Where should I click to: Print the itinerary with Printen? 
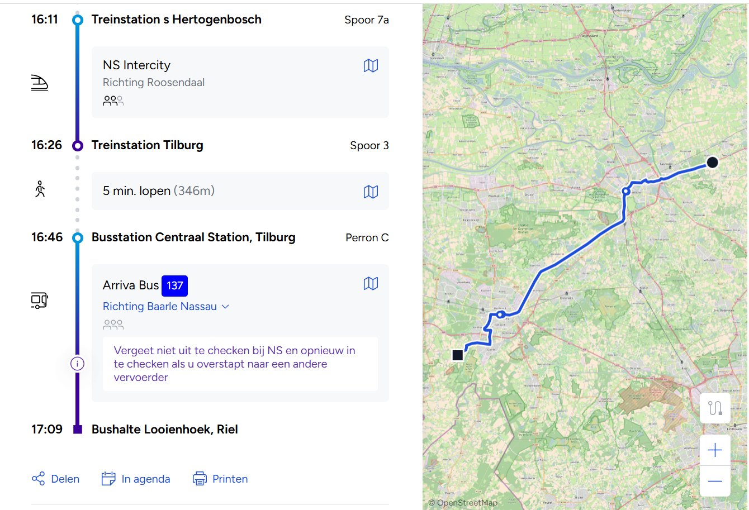click(x=220, y=479)
